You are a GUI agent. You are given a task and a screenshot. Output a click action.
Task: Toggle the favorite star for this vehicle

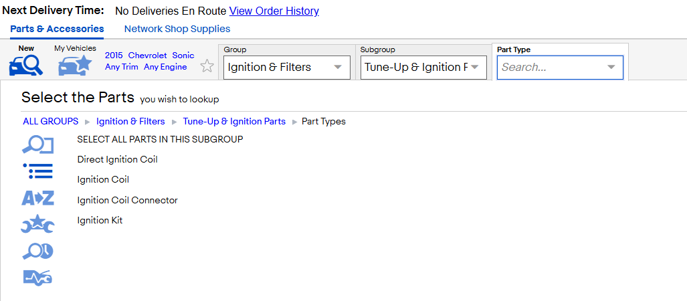click(207, 67)
